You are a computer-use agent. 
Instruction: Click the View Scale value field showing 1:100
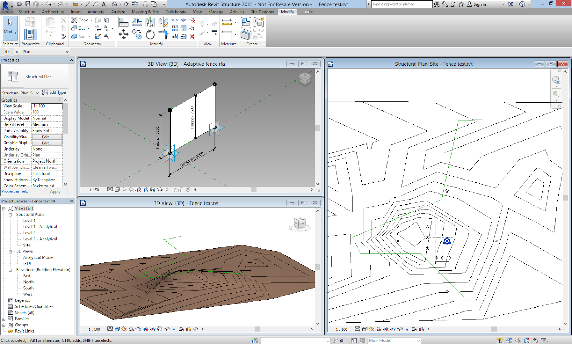[x=47, y=106]
